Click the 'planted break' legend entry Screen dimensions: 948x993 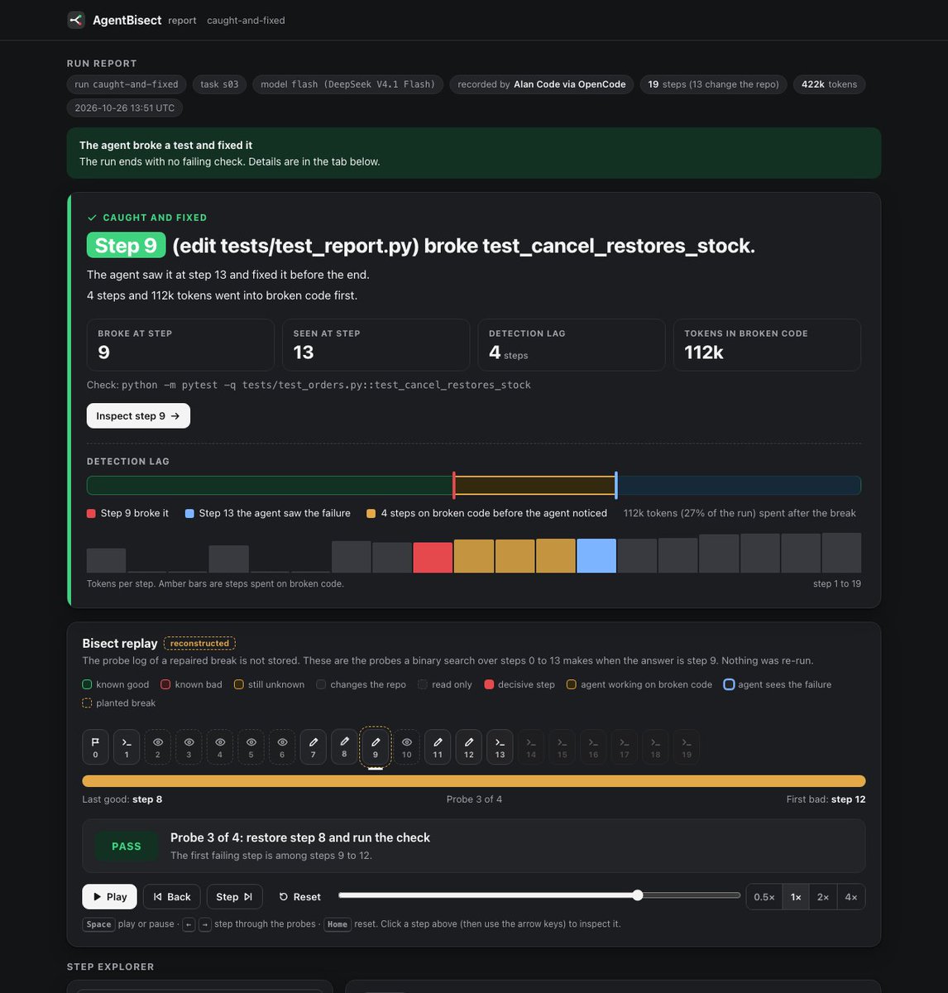click(x=119, y=703)
